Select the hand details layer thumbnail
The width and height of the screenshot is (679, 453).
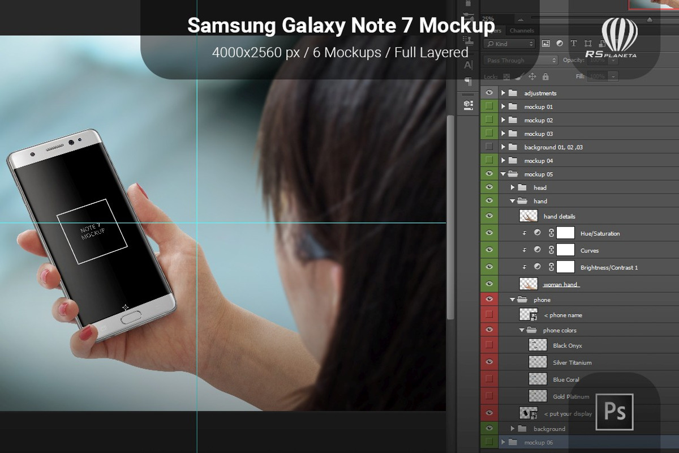pyautogui.click(x=528, y=216)
